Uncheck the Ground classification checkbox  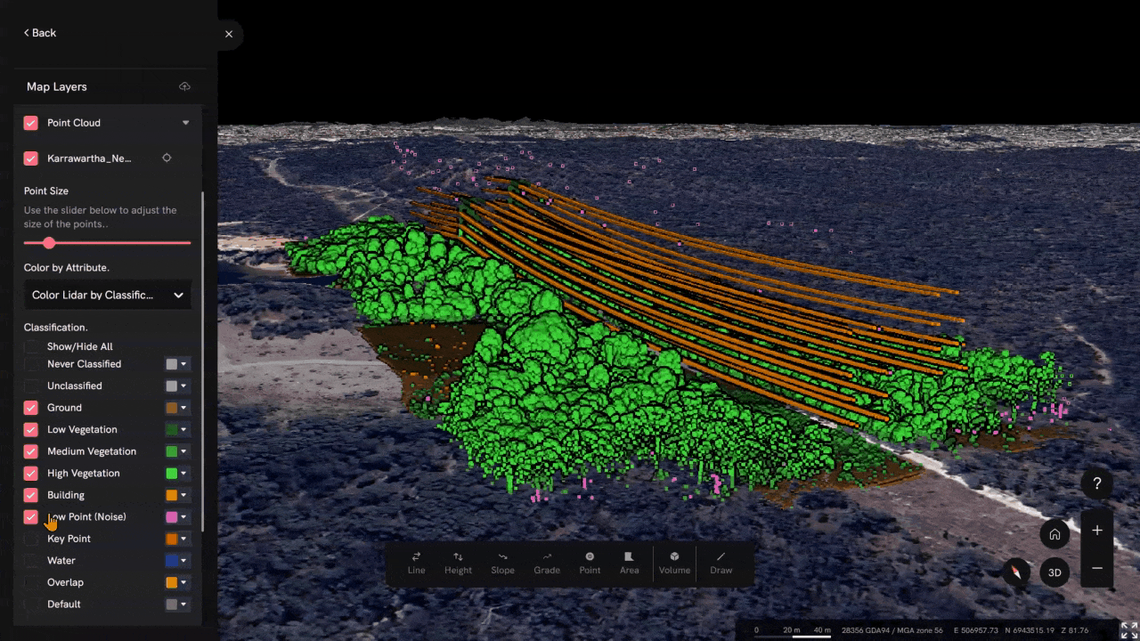31,408
